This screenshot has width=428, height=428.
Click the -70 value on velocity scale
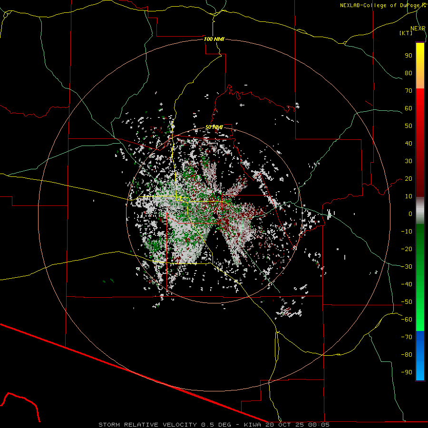pos(407,337)
